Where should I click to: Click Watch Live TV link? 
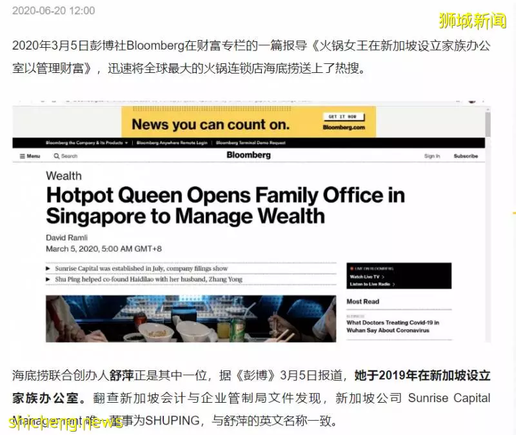click(x=367, y=277)
